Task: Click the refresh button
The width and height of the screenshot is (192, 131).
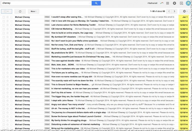Action: click(x=20, y=11)
